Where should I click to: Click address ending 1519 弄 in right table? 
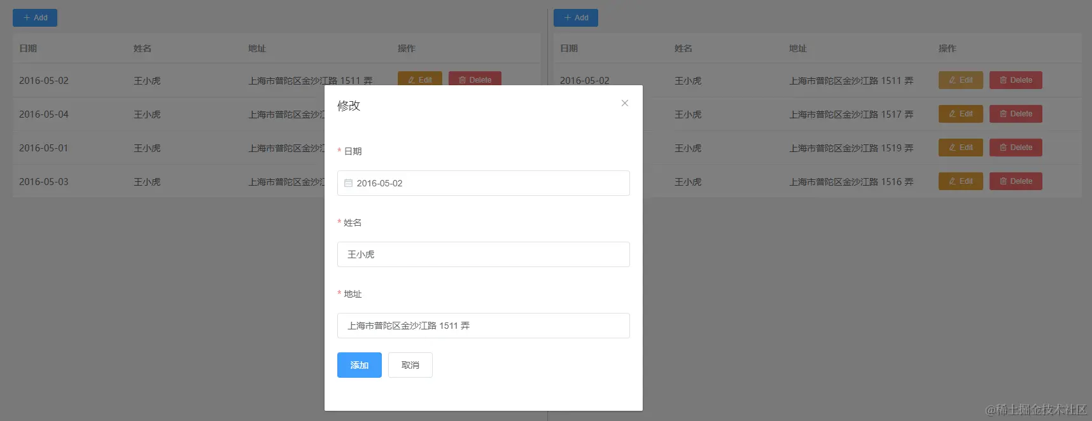[x=851, y=148]
